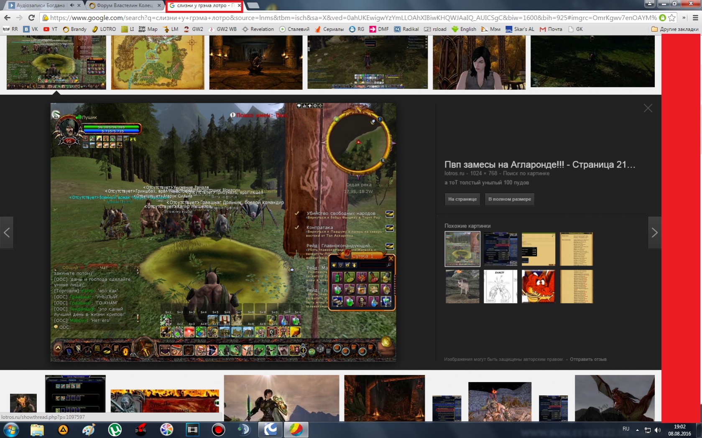The height and width of the screenshot is (438, 702).
Task: Open the Map bookmark
Action: tap(148, 29)
